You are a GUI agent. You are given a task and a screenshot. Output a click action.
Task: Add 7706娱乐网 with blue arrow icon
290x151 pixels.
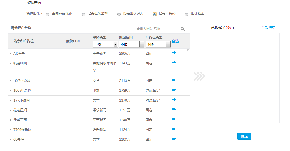174,129
